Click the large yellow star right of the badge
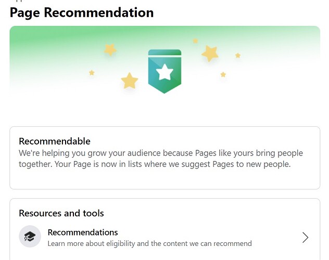This screenshot has height=260, width=329. point(210,54)
